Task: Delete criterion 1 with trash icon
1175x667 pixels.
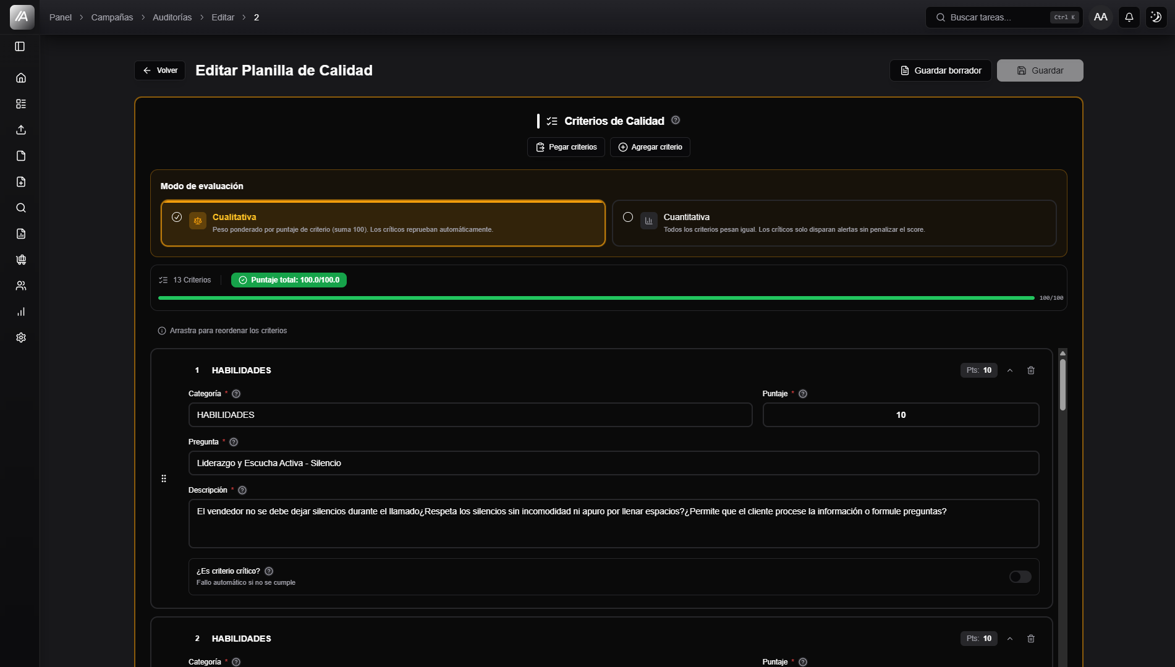Action: tap(1031, 370)
